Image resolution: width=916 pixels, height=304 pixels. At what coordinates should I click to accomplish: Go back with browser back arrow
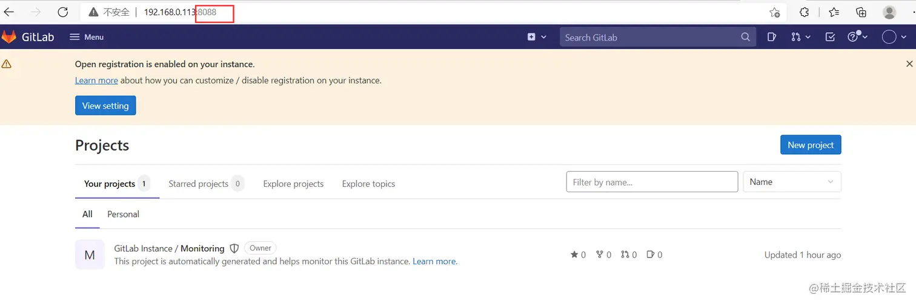pos(9,12)
